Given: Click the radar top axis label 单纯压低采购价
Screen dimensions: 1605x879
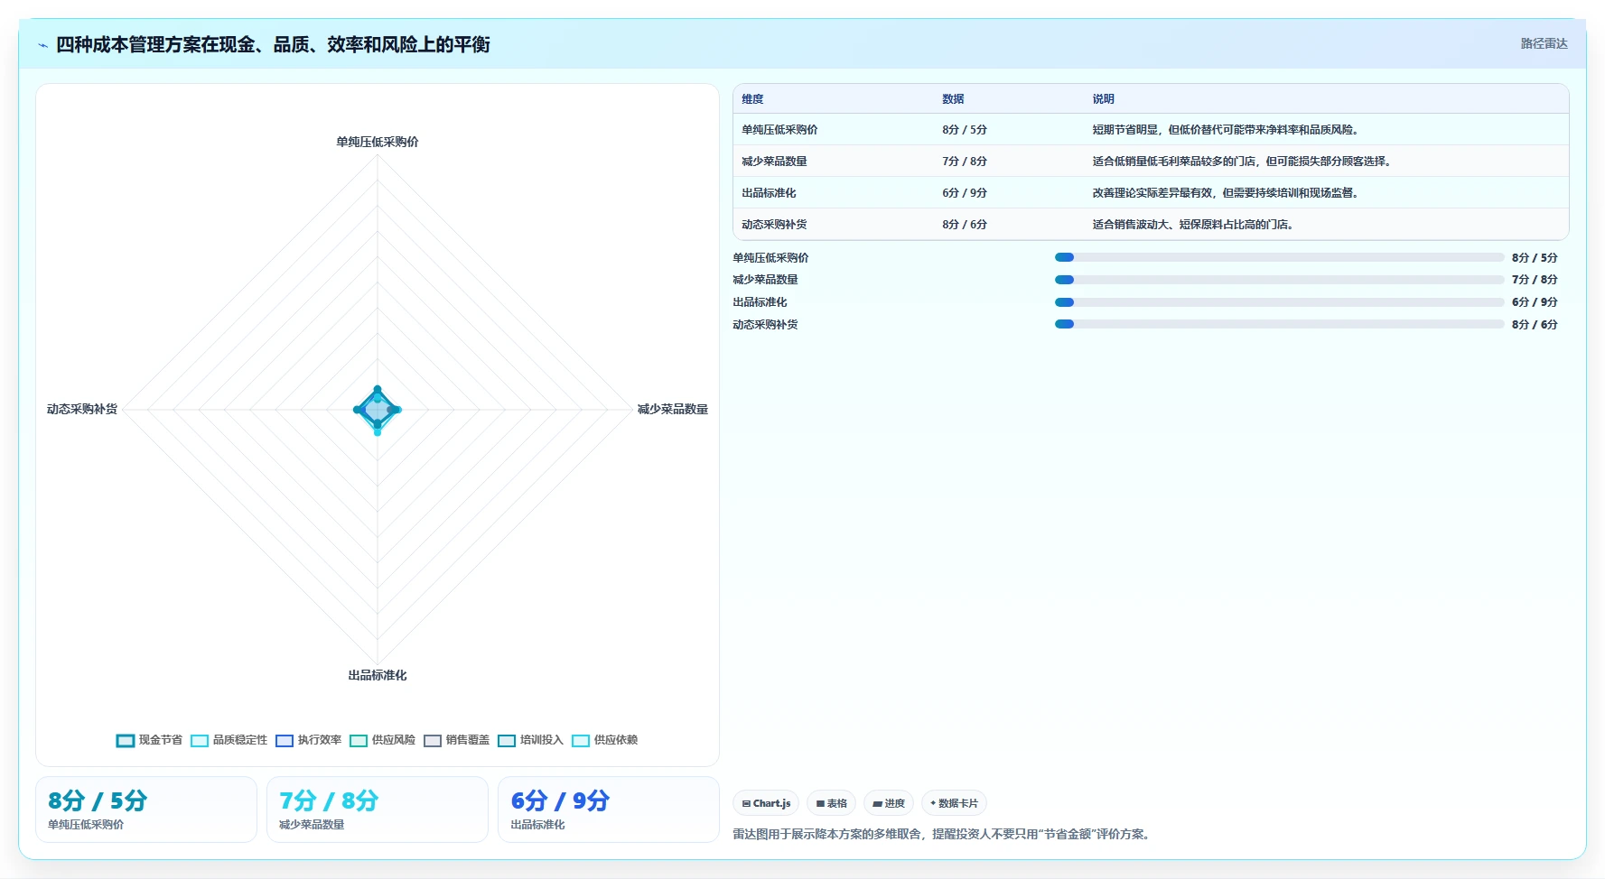Looking at the screenshot, I should (378, 142).
